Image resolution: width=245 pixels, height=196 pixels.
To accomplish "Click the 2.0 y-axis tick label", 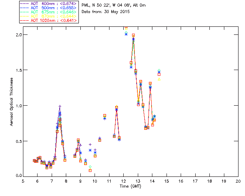I will click(x=19, y=35).
